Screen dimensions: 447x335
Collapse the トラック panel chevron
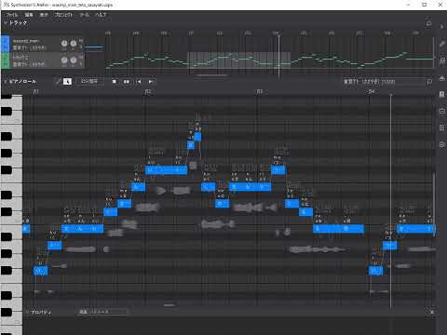(x=6, y=23)
